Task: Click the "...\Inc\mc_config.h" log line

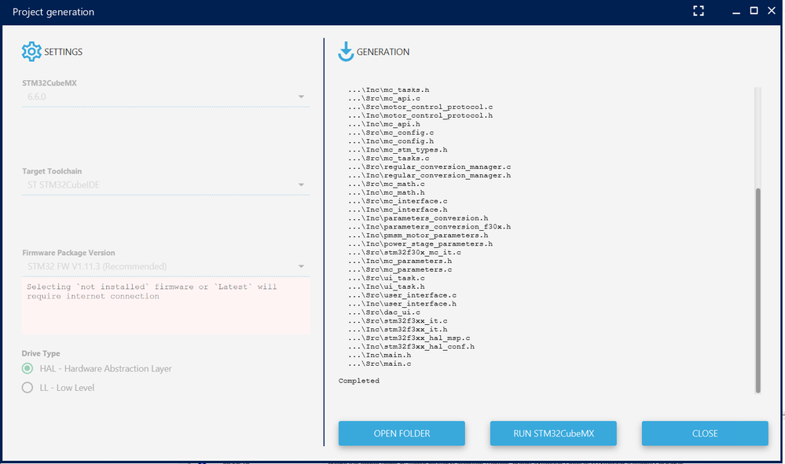Action: [391, 141]
